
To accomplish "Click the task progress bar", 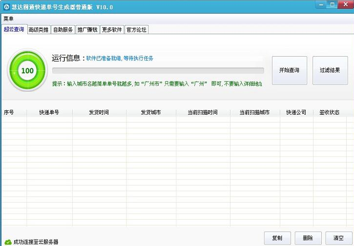I will [158, 71].
